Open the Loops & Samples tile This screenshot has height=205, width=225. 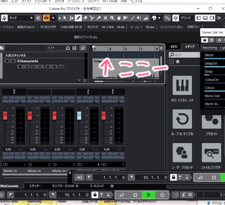pyautogui.click(x=182, y=119)
